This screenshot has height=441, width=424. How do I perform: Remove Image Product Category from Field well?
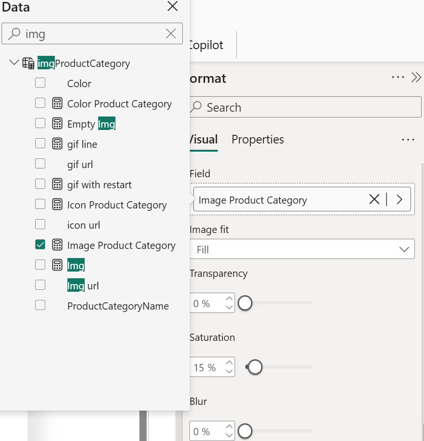(374, 199)
